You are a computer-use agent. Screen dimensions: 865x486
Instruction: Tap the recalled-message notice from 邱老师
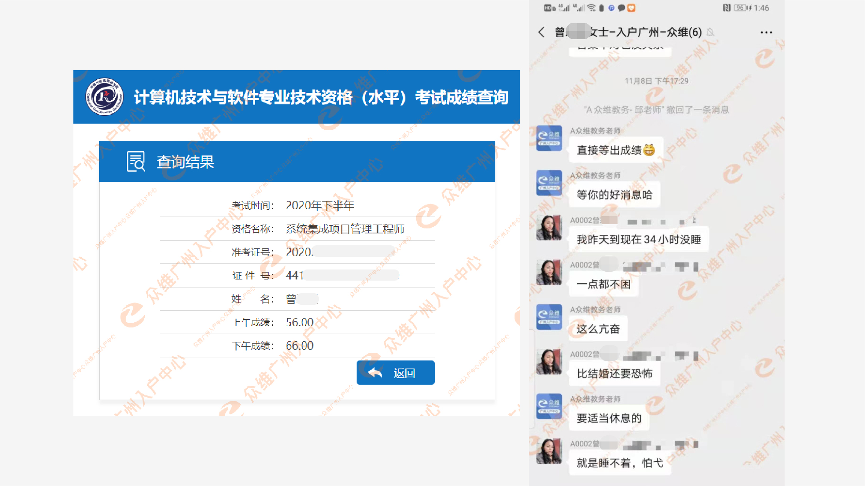click(656, 110)
